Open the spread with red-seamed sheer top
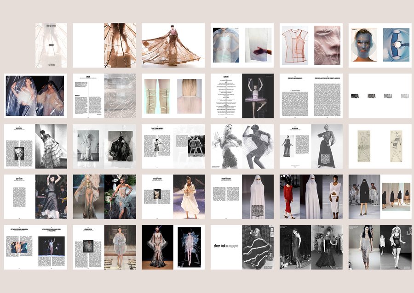 point(311,45)
